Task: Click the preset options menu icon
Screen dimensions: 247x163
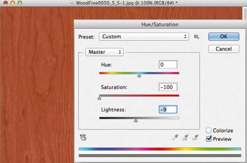Action: pos(196,37)
